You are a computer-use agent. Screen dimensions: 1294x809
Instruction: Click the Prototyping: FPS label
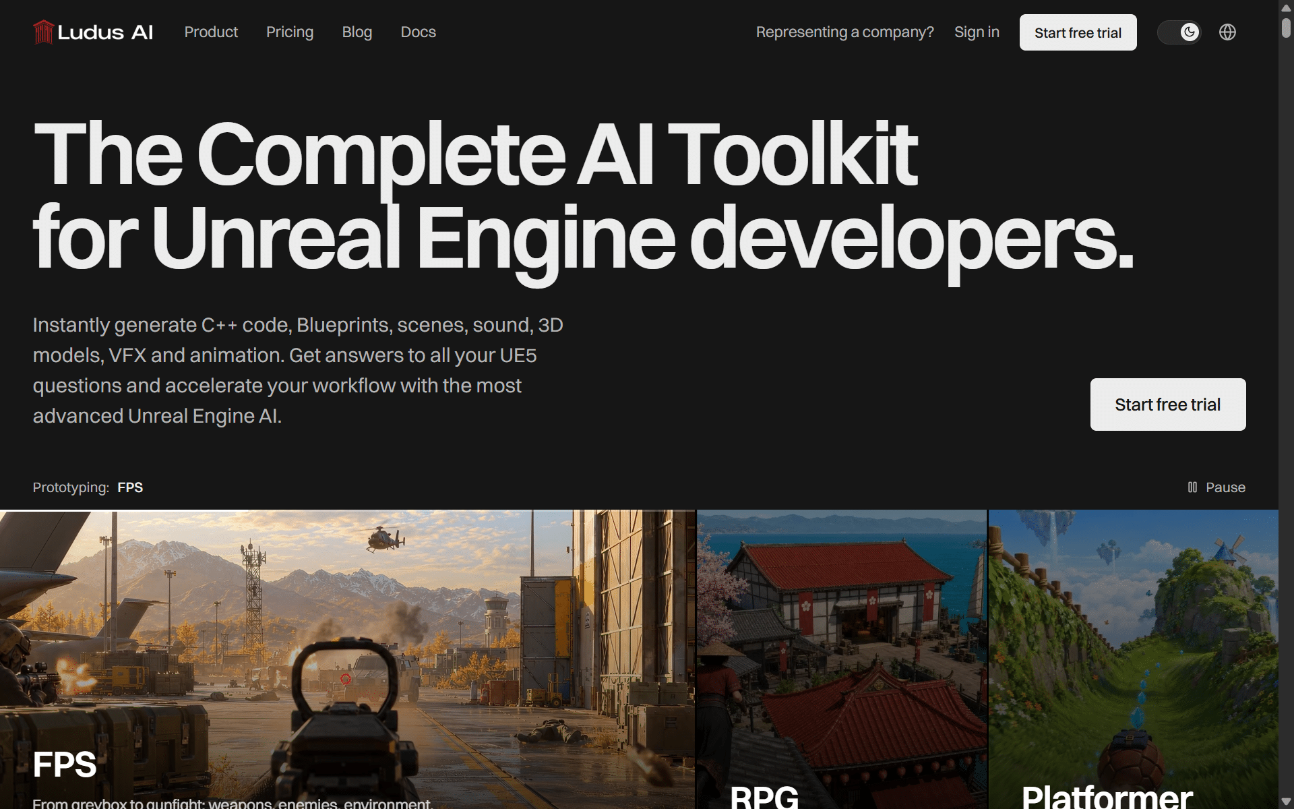click(88, 487)
